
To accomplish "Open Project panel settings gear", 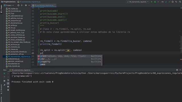I will point(26,5).
